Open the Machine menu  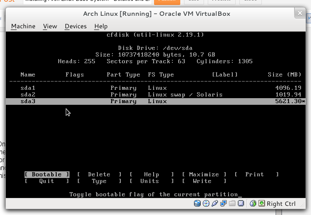point(23,26)
